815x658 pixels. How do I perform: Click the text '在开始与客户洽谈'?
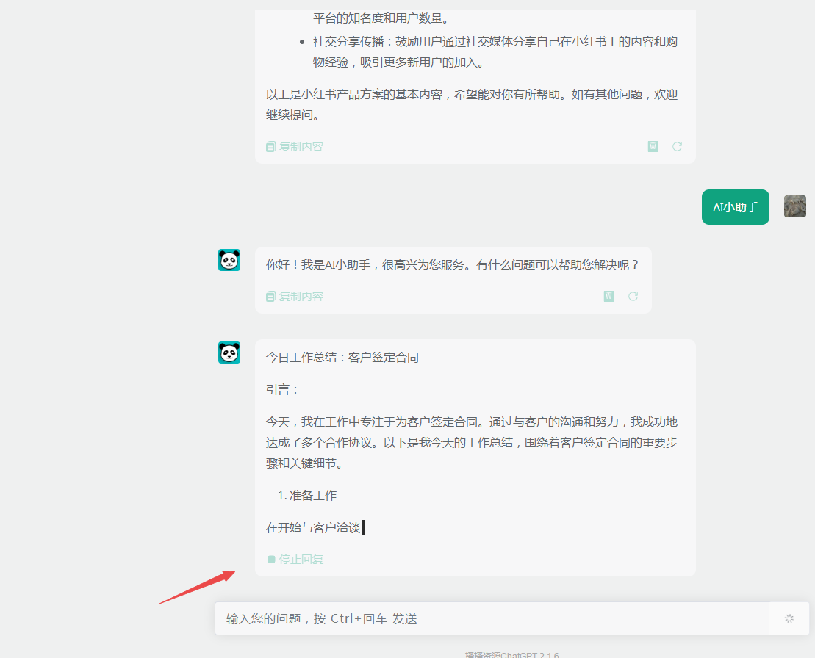313,527
